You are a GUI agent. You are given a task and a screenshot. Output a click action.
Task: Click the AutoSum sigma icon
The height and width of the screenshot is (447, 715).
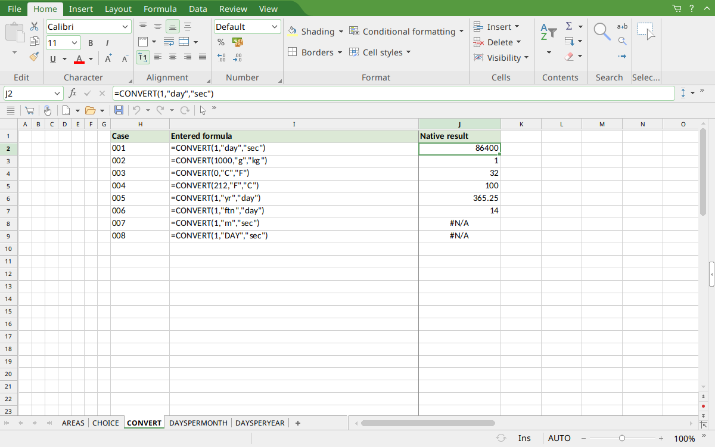pos(569,26)
